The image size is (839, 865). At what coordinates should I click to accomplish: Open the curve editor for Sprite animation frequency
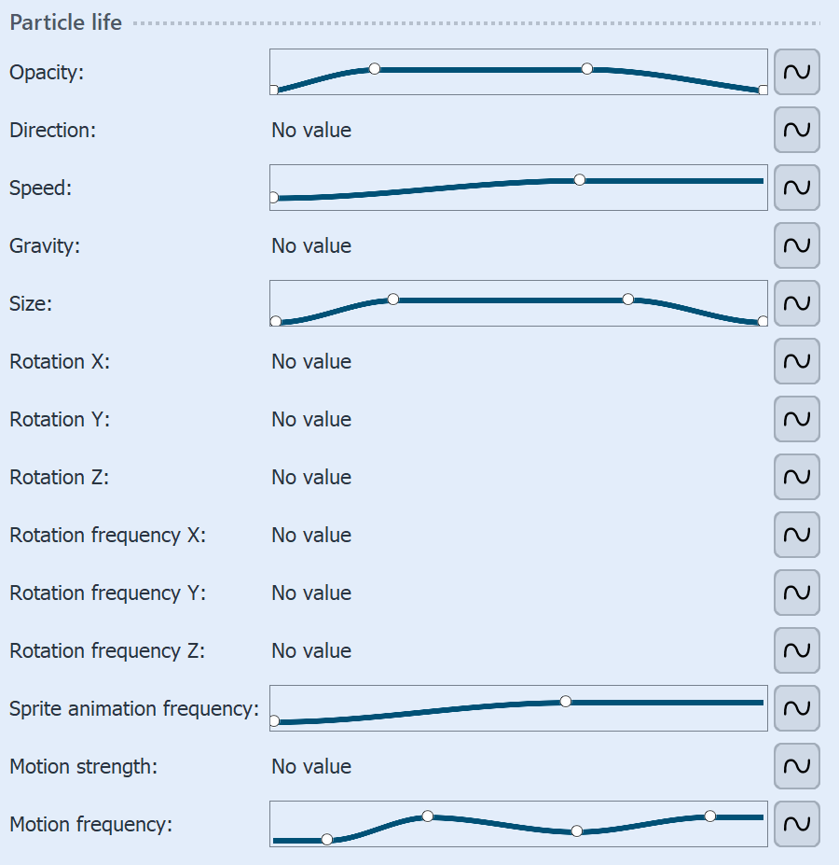click(796, 708)
